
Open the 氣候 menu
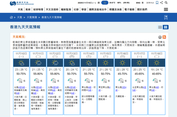click(28, 10)
